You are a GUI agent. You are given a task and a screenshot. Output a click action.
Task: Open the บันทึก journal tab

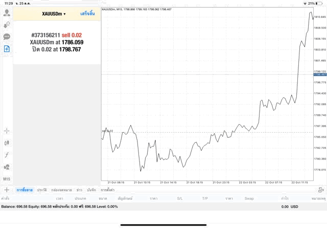click(x=91, y=190)
